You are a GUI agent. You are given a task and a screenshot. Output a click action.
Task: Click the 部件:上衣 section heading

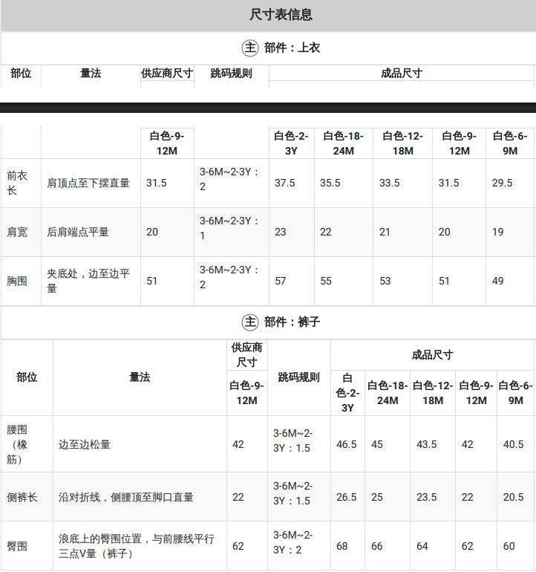(x=292, y=48)
